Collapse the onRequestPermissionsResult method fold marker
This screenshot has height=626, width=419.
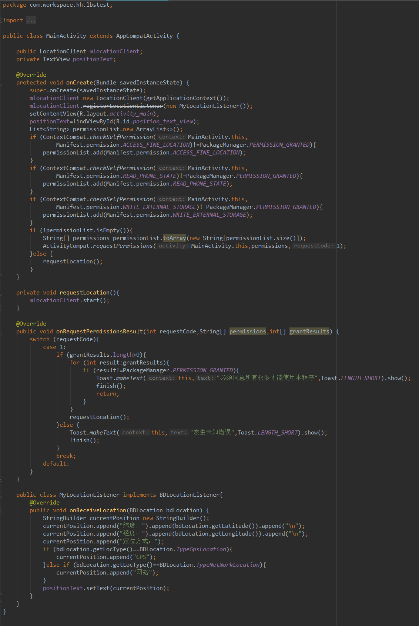[x=1, y=332]
